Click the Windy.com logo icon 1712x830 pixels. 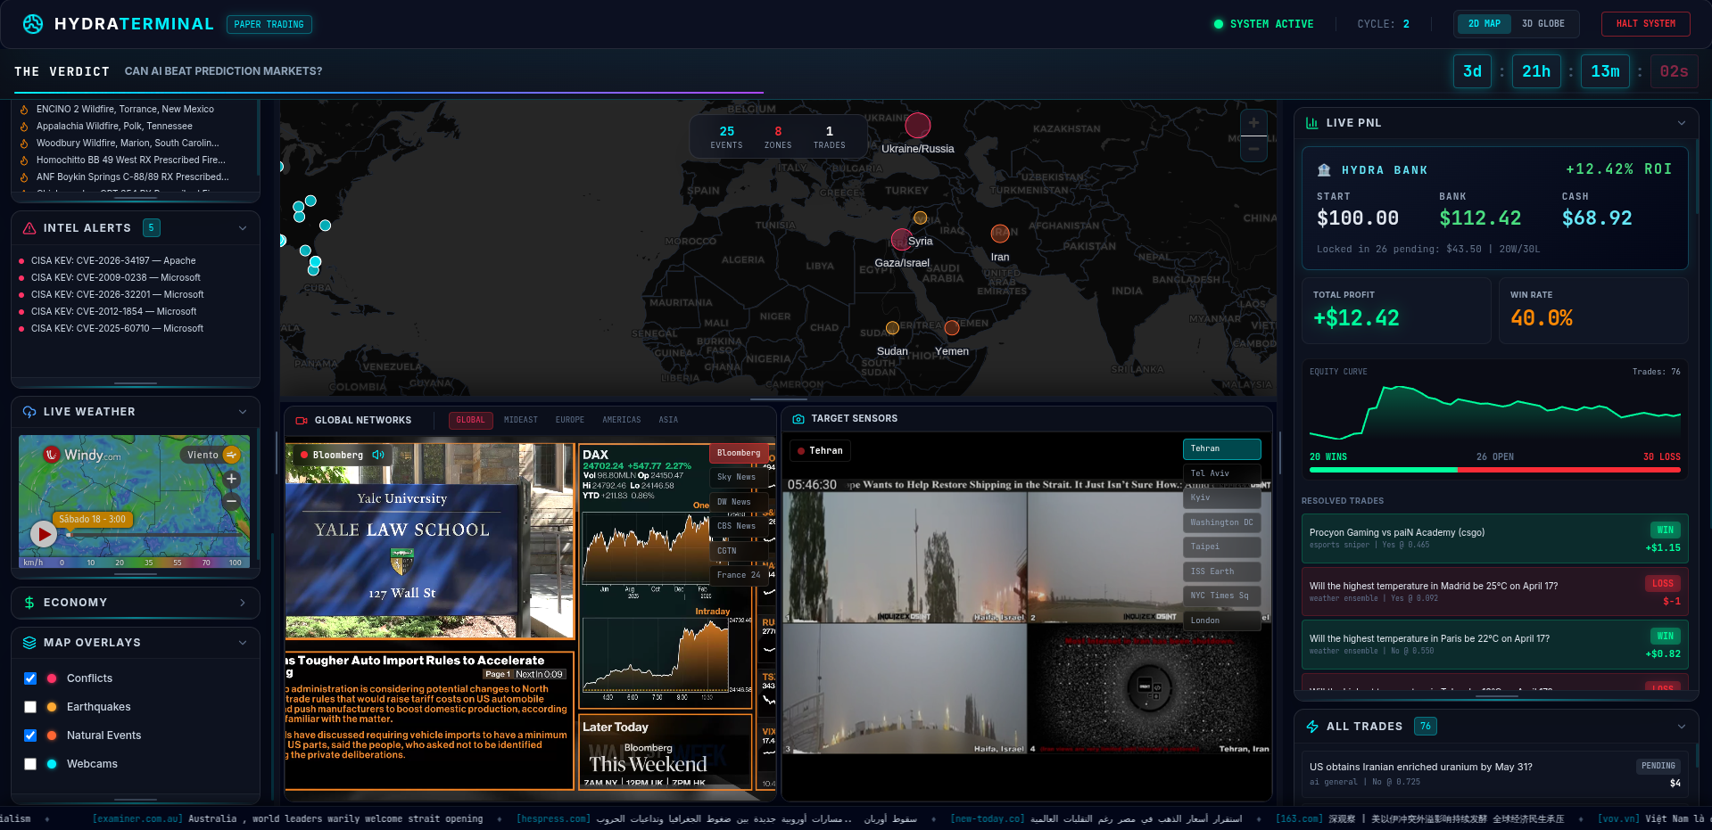pyautogui.click(x=52, y=455)
